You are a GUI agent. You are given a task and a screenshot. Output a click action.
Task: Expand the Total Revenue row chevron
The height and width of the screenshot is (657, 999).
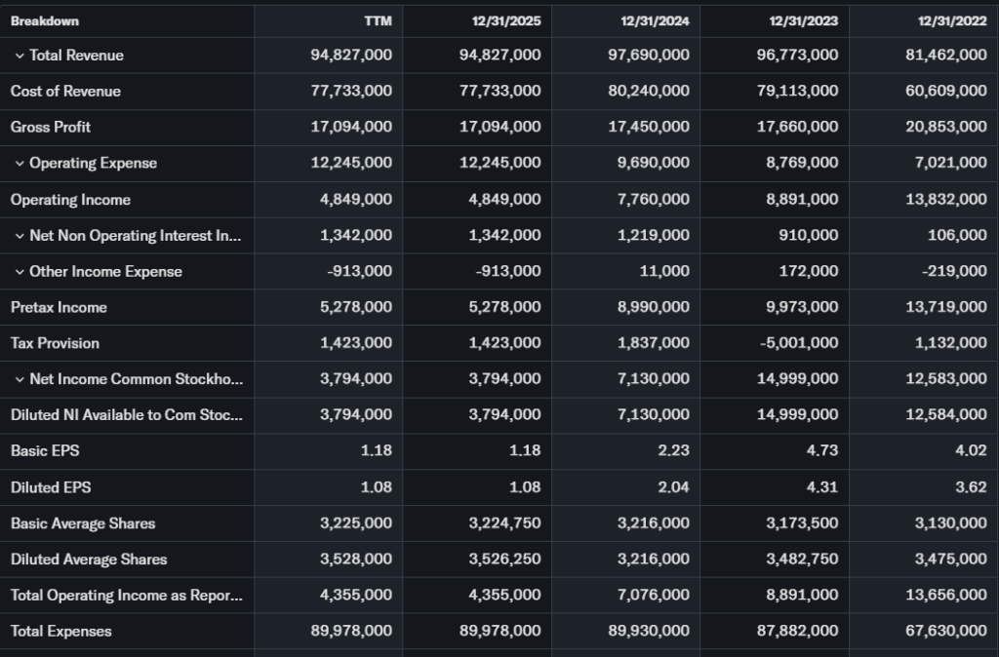coord(20,56)
